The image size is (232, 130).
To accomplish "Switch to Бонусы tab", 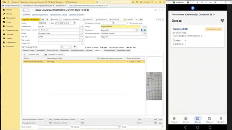I will [52, 51].
